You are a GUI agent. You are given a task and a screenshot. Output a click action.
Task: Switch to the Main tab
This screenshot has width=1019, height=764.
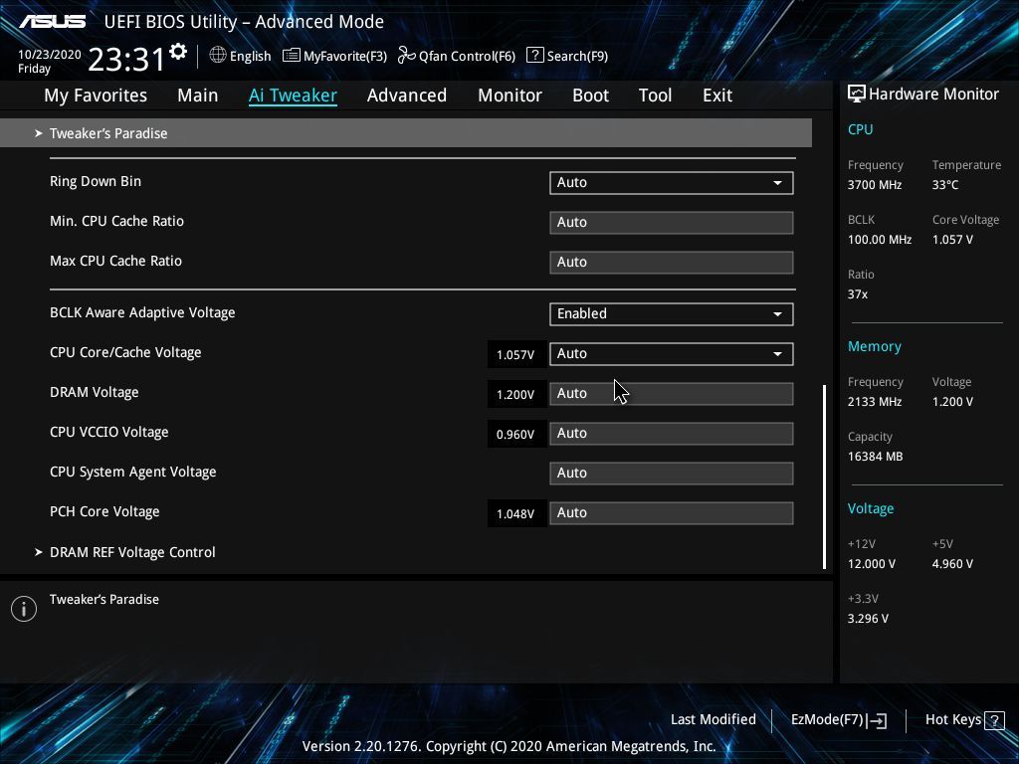(x=198, y=95)
